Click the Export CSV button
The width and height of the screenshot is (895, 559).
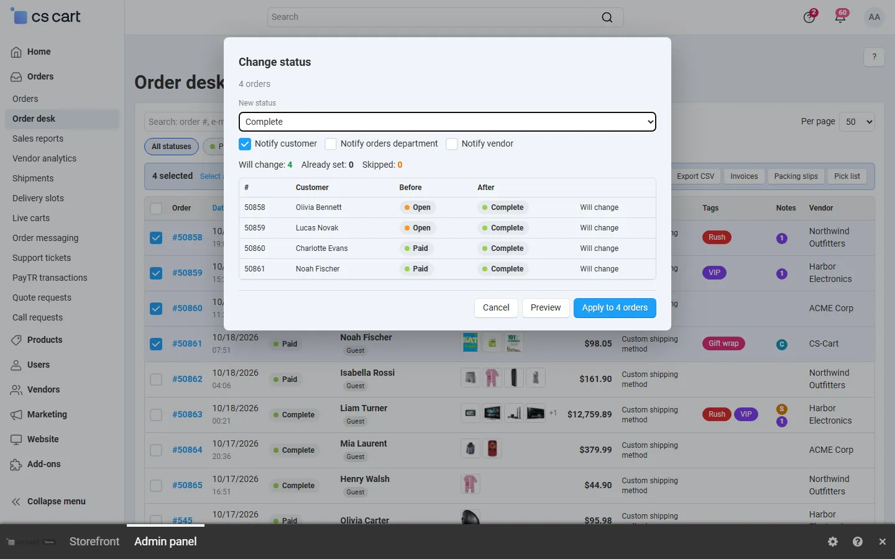(695, 176)
